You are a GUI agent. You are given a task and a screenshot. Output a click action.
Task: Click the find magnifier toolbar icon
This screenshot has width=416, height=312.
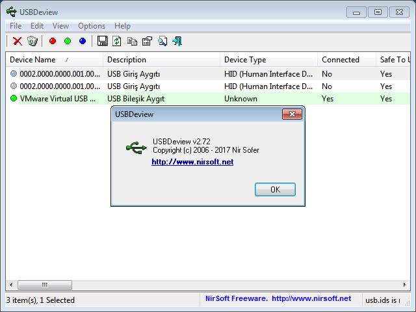point(162,41)
